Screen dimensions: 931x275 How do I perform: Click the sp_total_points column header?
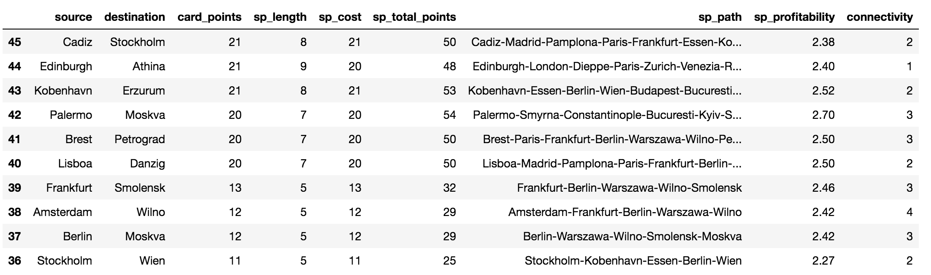(414, 17)
